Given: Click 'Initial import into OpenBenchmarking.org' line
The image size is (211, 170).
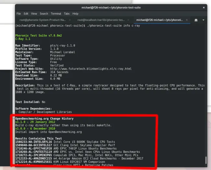Looking at the screenshot, I should point(48,132).
